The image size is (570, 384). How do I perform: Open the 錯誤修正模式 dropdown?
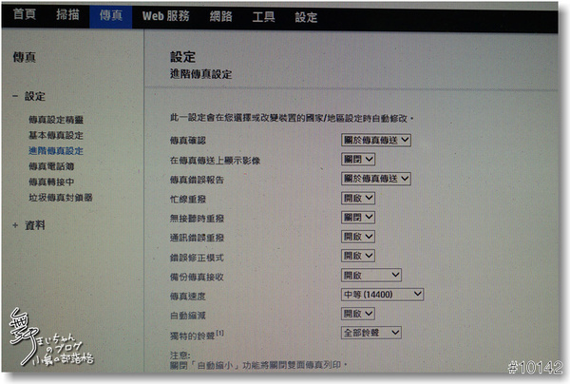358,256
